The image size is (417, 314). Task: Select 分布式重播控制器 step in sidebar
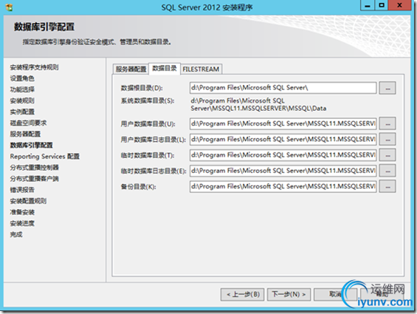point(34,168)
